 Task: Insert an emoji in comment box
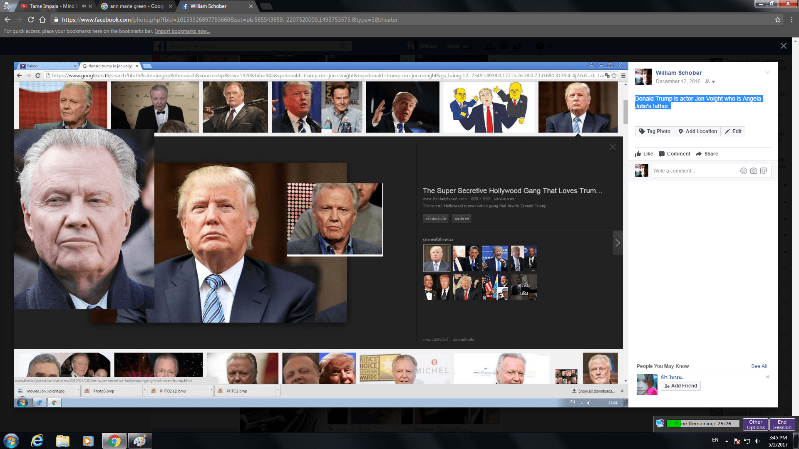(743, 171)
